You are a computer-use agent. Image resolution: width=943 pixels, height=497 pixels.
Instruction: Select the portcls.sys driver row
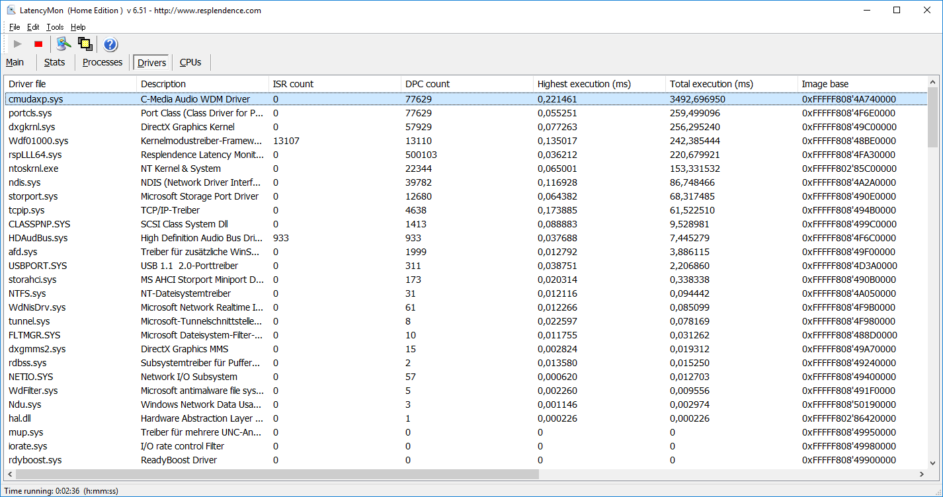466,113
